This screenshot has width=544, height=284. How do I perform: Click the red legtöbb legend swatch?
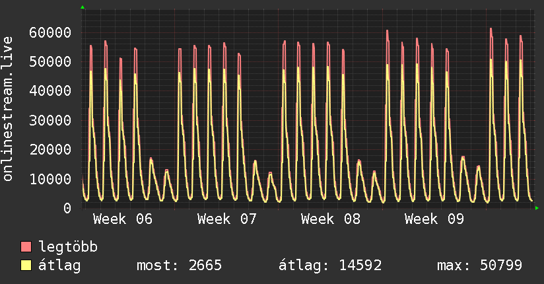26,247
